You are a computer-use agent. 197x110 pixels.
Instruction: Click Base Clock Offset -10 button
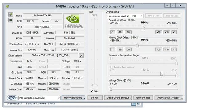[120, 32]
